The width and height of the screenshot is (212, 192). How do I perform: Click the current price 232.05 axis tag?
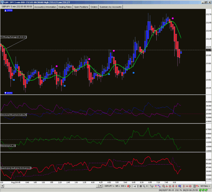(209, 50)
